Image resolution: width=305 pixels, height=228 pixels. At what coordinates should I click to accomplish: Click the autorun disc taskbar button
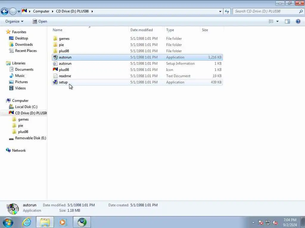pyautogui.click(x=82, y=222)
